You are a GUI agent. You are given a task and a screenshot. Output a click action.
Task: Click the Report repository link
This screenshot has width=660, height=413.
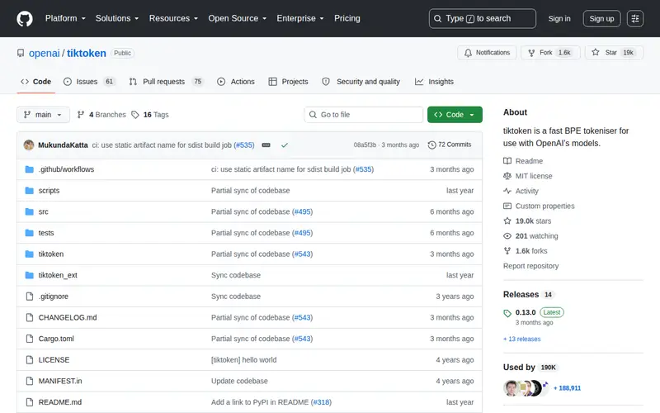pos(530,266)
